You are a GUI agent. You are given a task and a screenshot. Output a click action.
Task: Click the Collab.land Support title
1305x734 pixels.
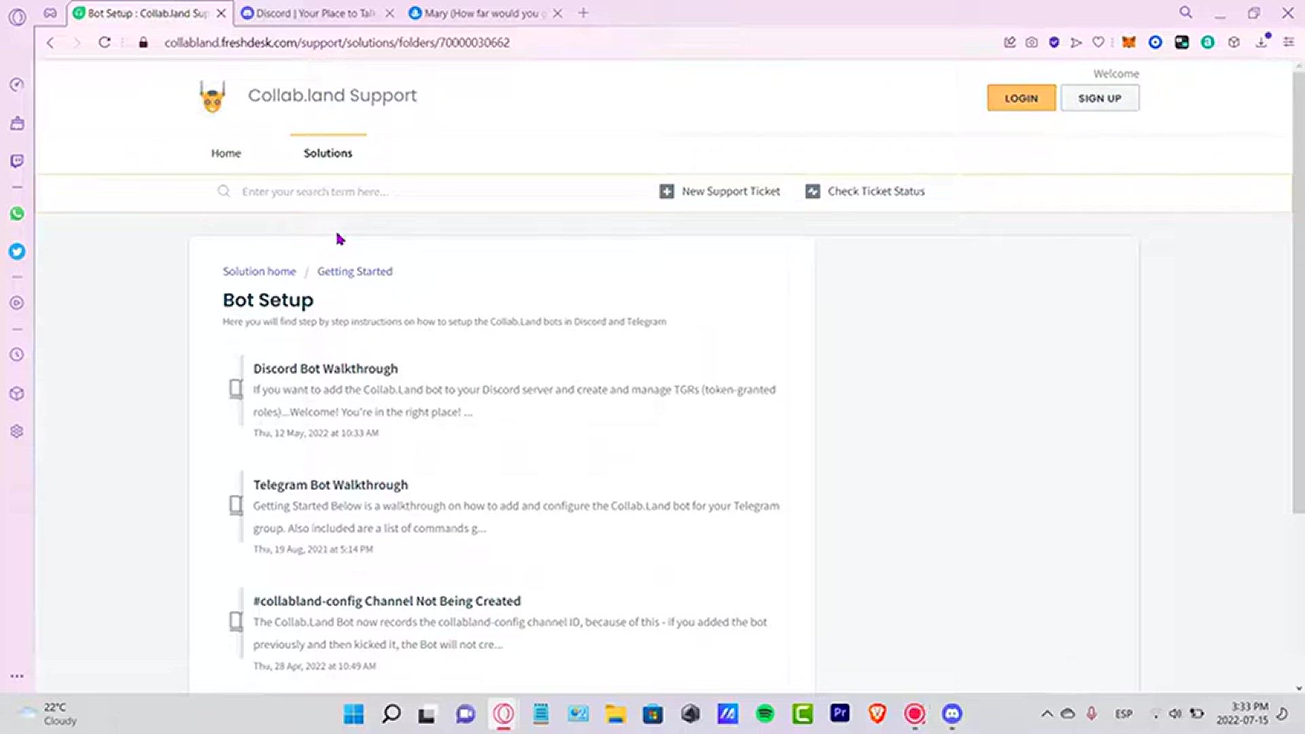332,96
